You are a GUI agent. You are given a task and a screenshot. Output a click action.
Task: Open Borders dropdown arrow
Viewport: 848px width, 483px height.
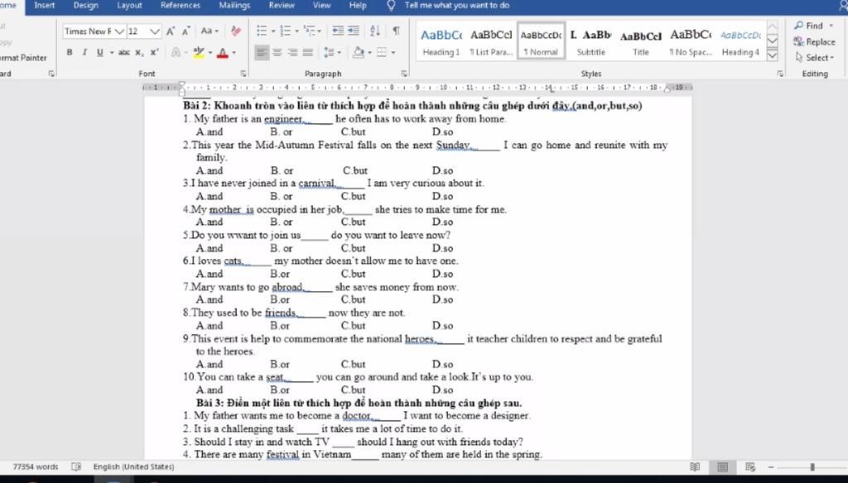click(393, 52)
